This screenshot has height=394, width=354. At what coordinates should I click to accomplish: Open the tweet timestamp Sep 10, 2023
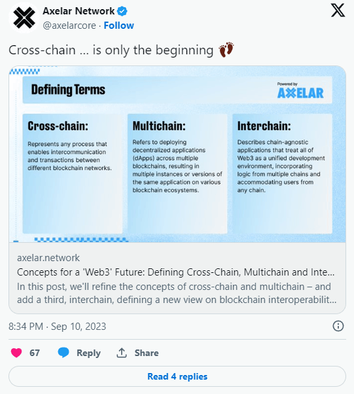point(58,327)
